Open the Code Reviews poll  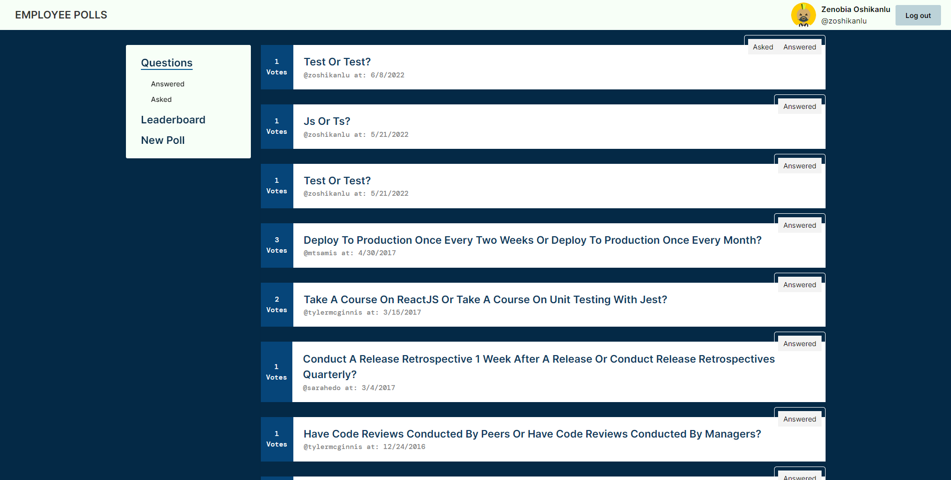532,434
